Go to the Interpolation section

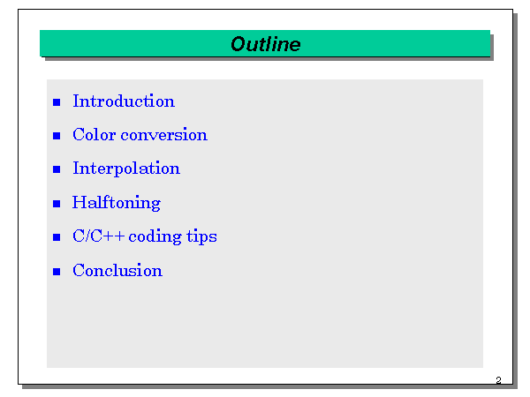tap(126, 169)
